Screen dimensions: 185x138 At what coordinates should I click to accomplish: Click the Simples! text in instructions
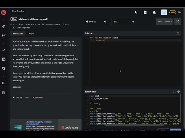tap(17, 87)
